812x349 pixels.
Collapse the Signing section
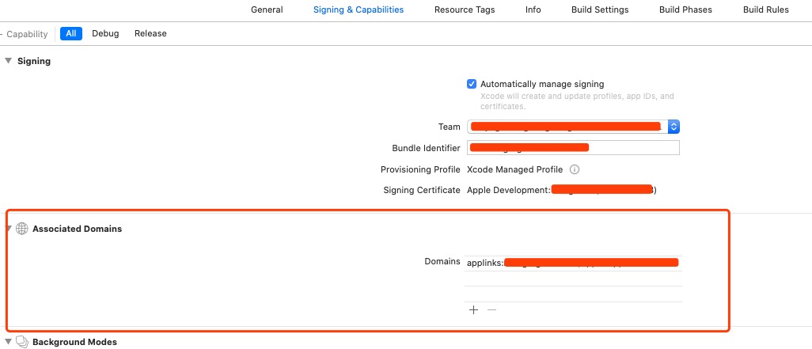[x=8, y=61]
